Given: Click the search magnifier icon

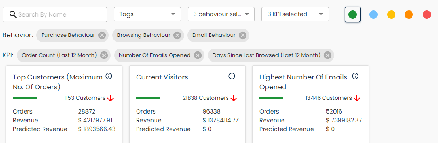Looking at the screenshot, I should click(13, 14).
